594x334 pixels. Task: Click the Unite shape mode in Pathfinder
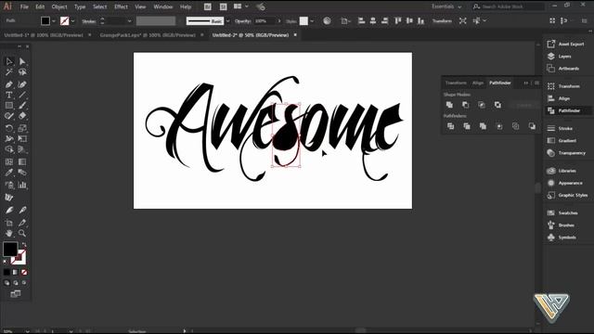(449, 105)
